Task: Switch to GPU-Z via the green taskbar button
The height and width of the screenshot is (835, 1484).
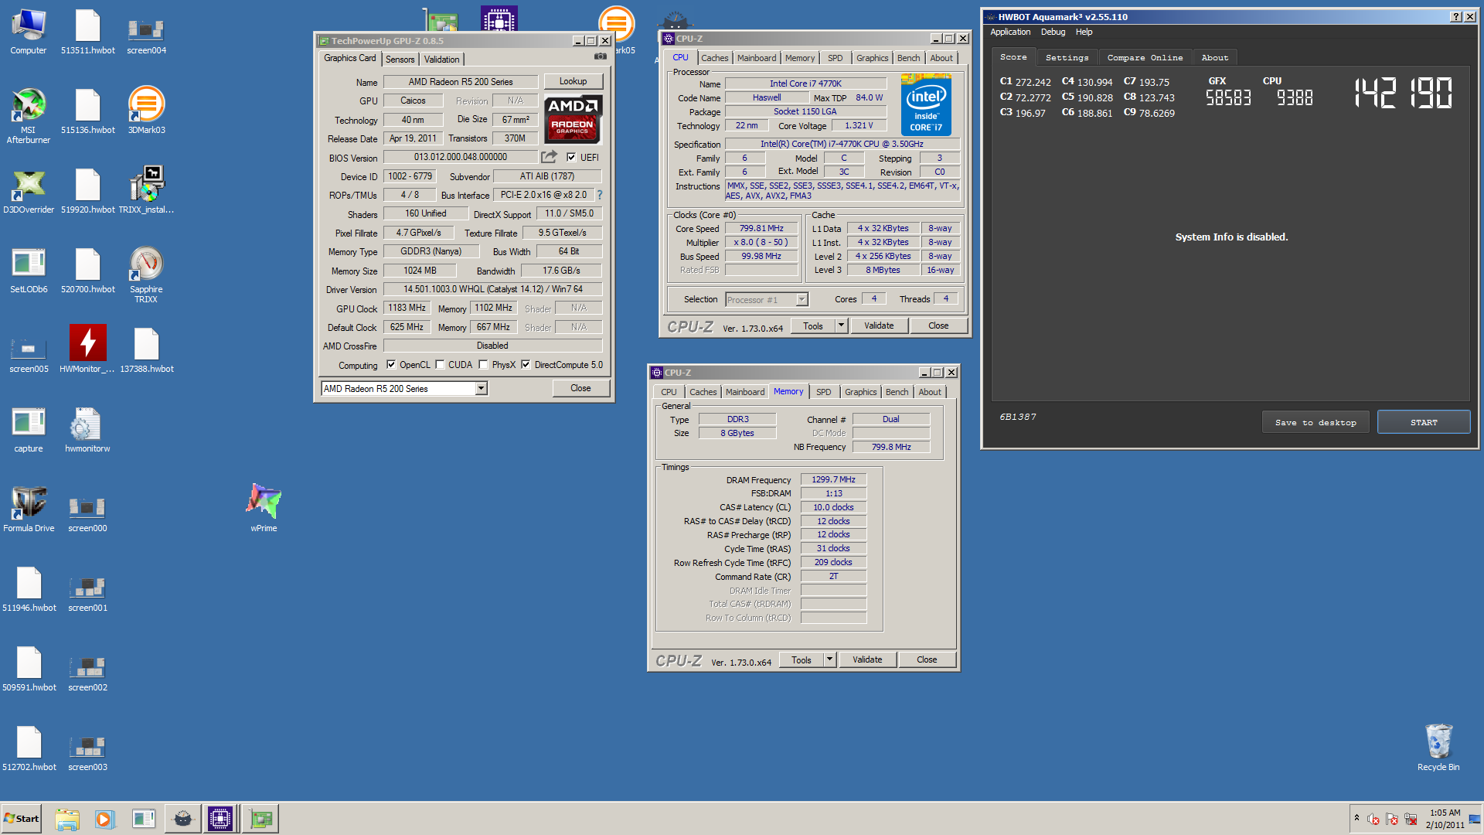Action: tap(260, 819)
